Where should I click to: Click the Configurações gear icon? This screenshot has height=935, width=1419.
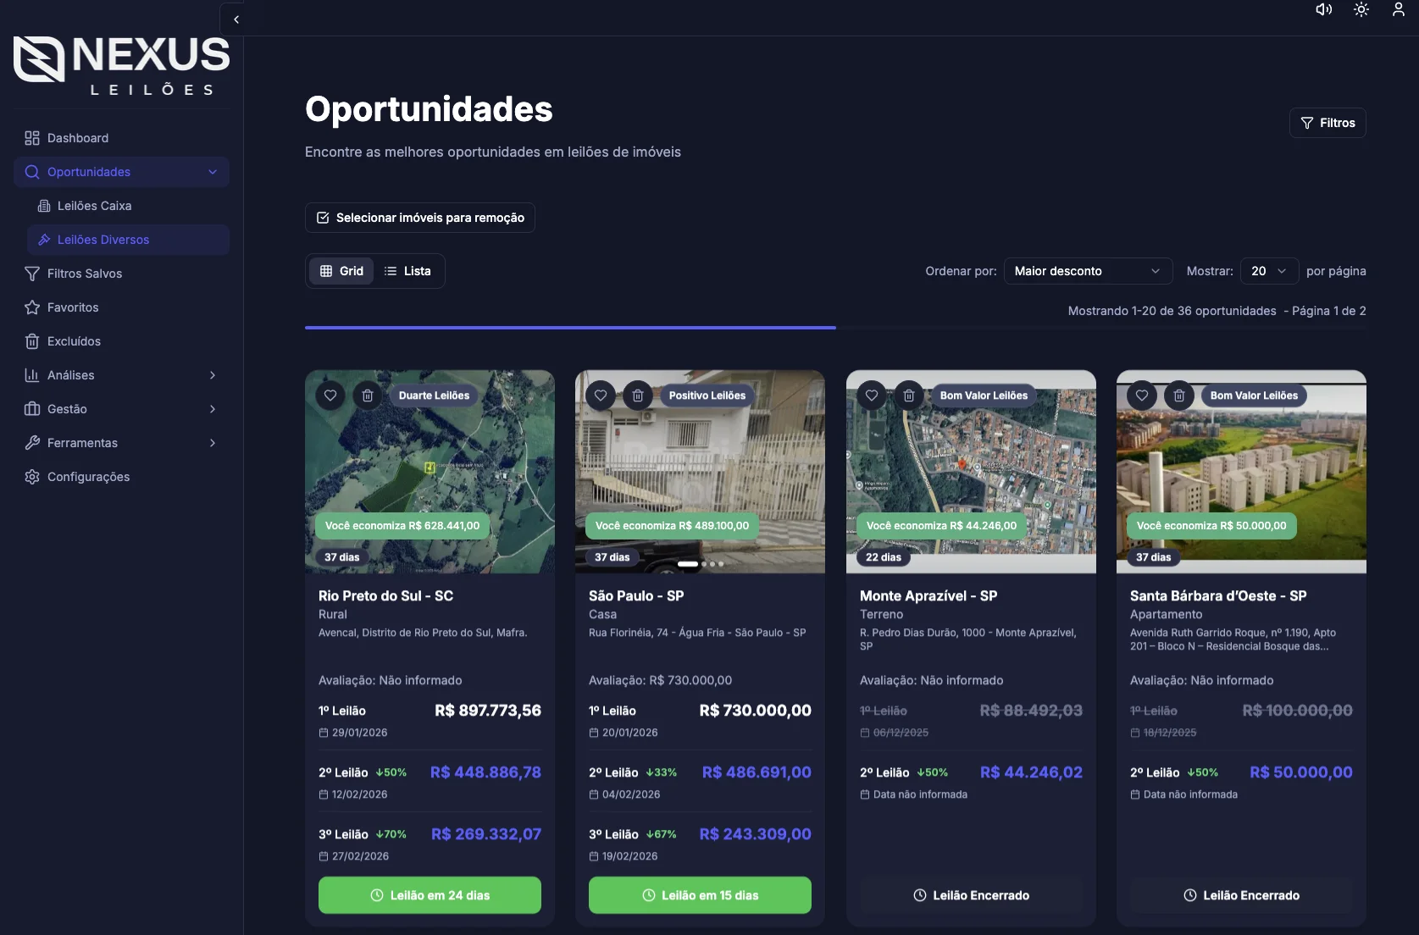click(31, 477)
